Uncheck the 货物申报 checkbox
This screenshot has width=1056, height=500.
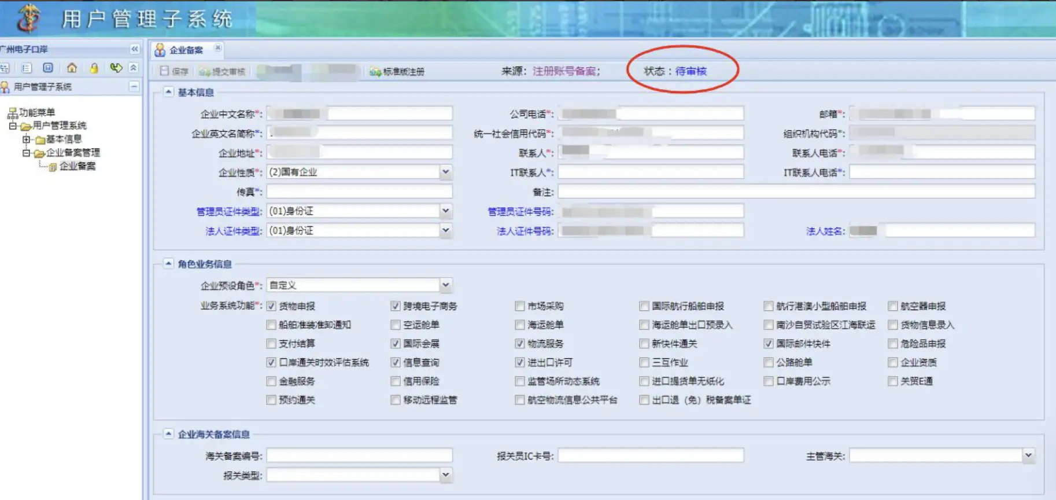(271, 306)
